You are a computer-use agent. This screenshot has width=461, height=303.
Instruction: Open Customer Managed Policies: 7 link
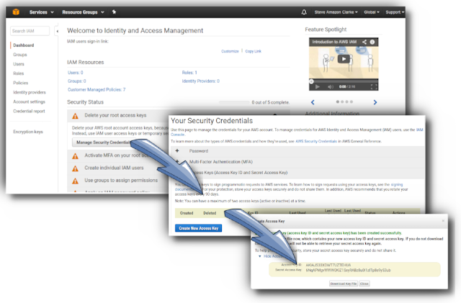tap(97, 90)
